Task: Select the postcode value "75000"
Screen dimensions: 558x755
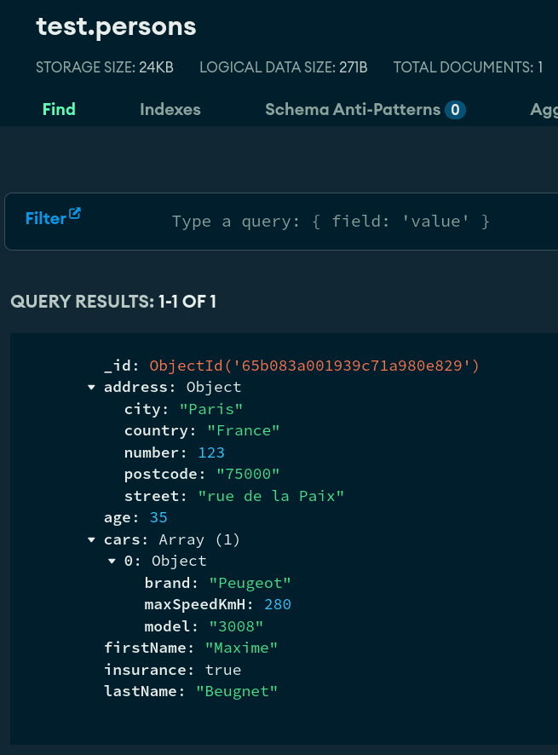Action: click(248, 475)
